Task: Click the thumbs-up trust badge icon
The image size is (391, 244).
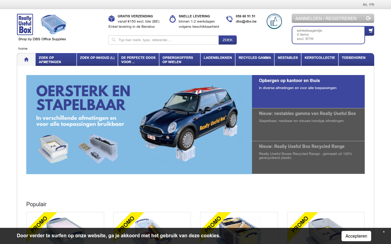Action: pos(274,21)
